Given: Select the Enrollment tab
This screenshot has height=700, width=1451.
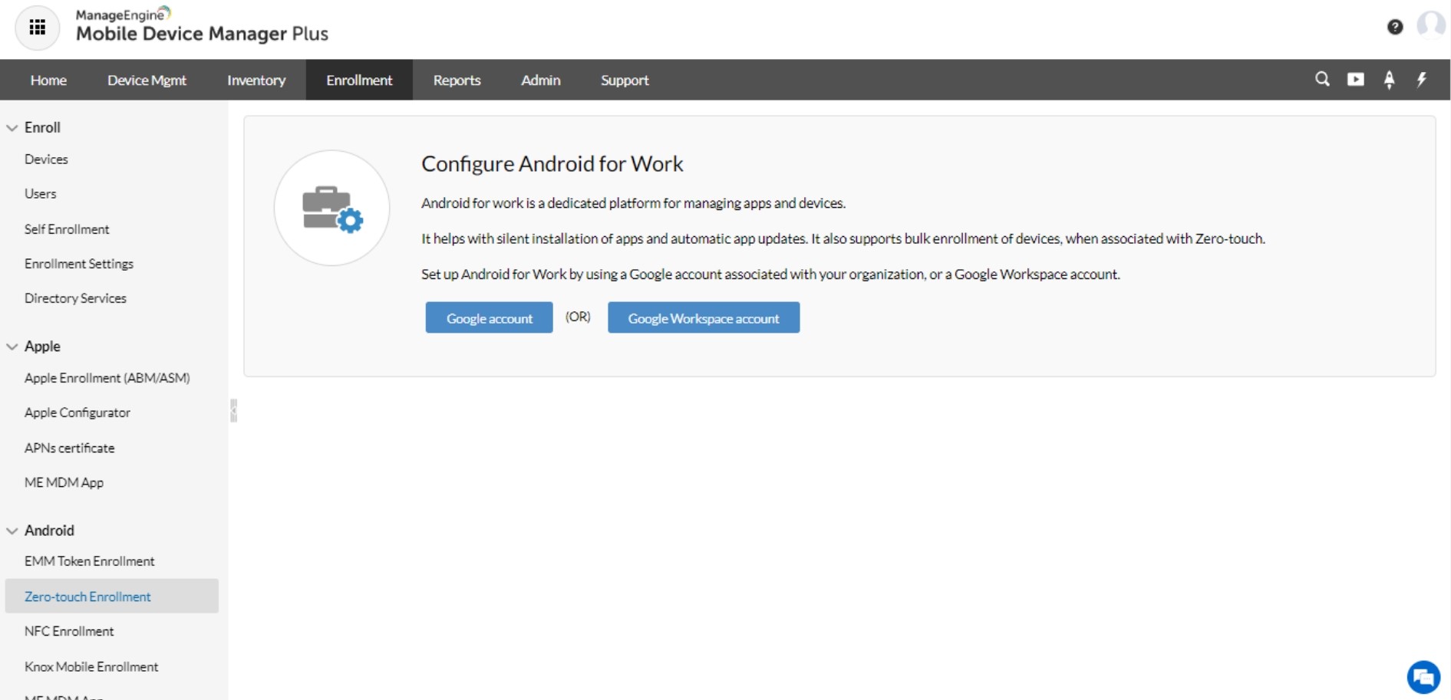Looking at the screenshot, I should pos(359,80).
